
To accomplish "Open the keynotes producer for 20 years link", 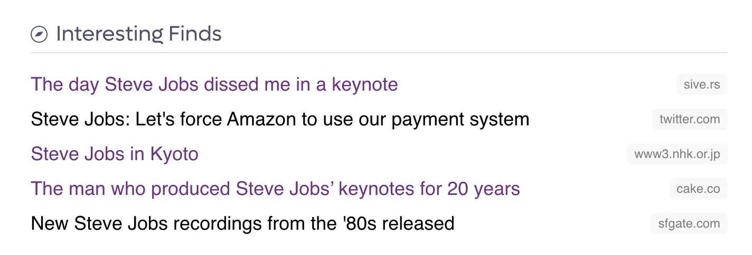I will coord(276,189).
